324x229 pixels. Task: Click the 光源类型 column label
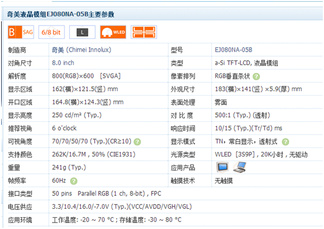coord(183,155)
